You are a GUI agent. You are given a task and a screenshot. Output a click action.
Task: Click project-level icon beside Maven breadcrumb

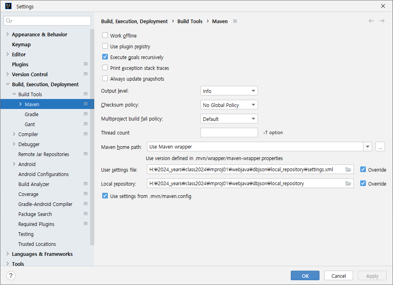235,22
